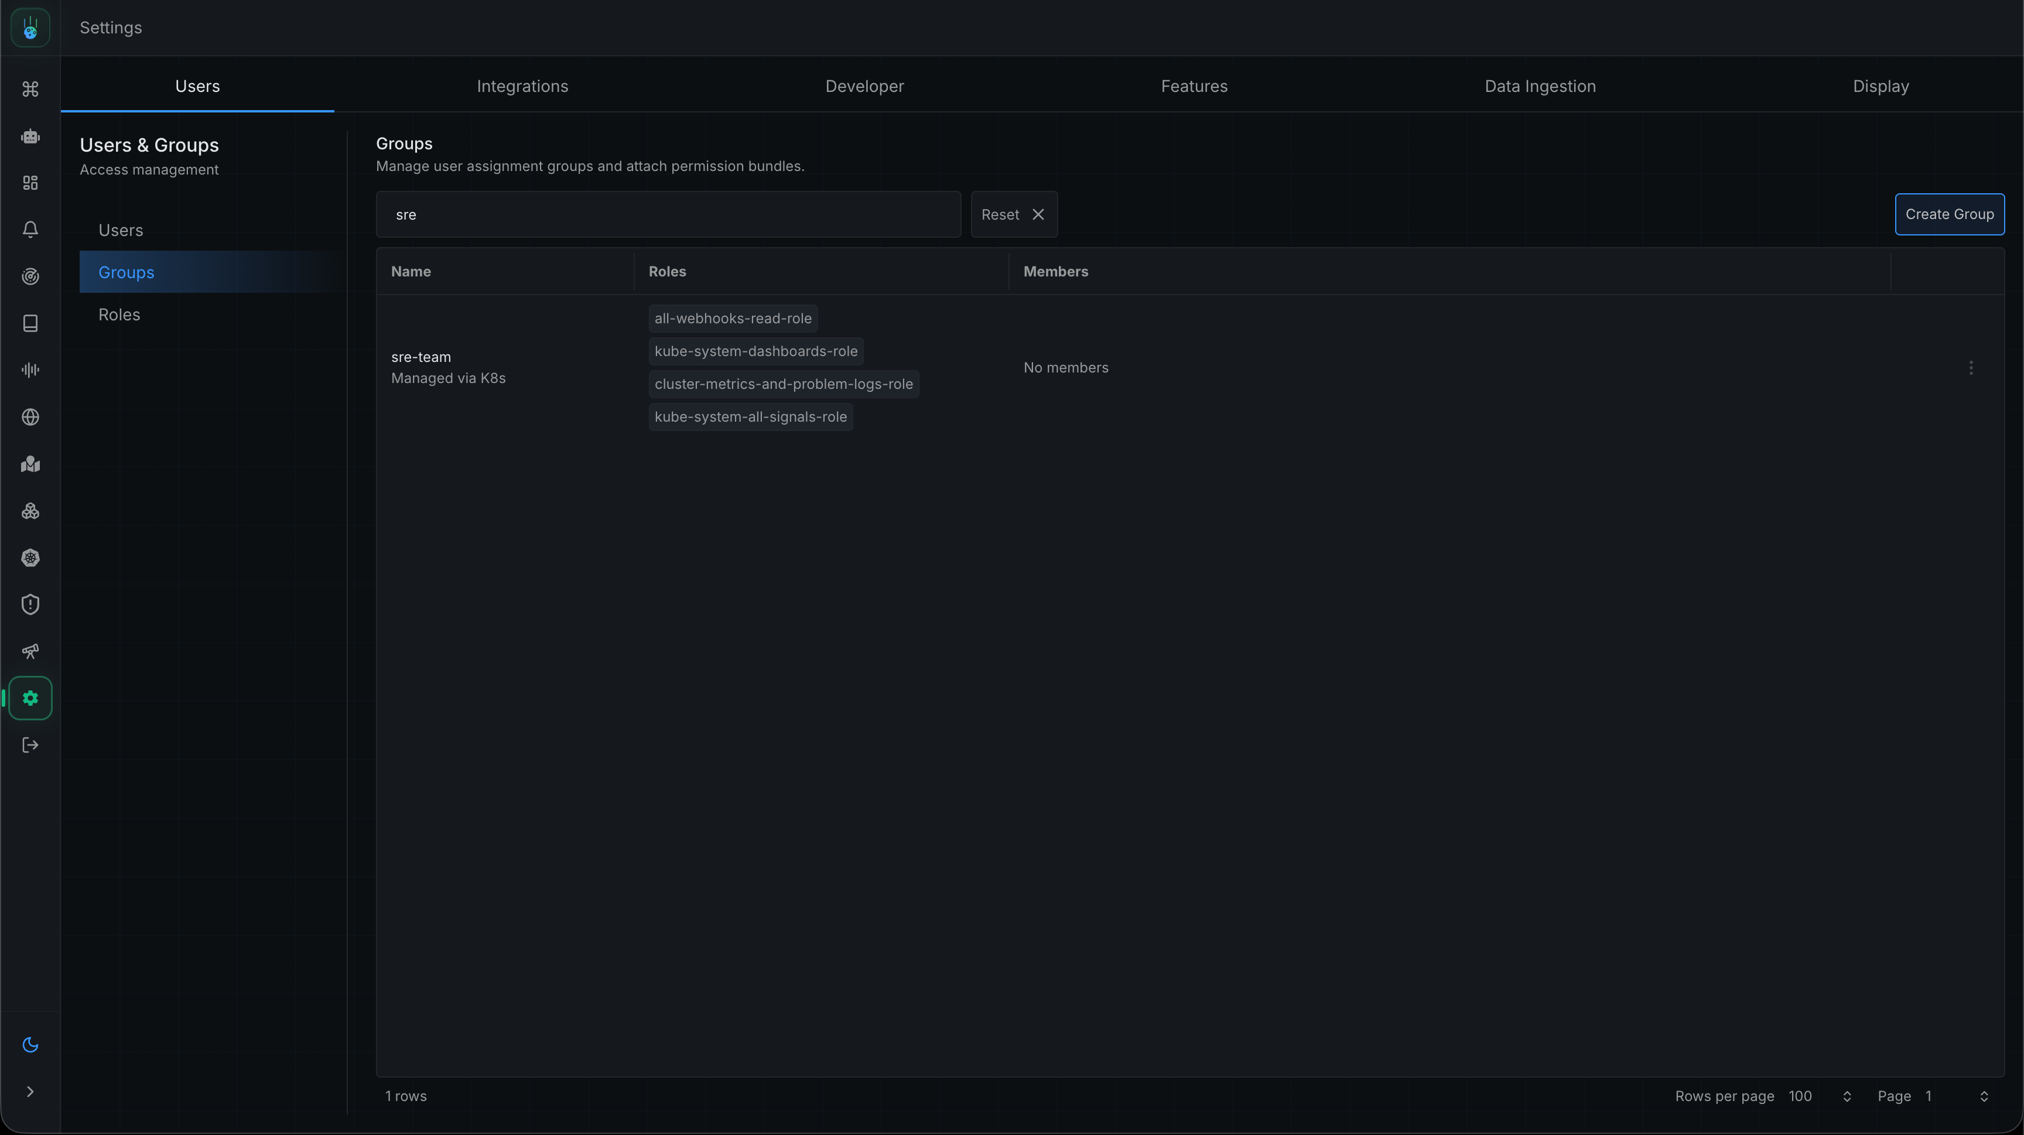Select Groups in the Users & Groups menu
The height and width of the screenshot is (1135, 2024).
212,272
